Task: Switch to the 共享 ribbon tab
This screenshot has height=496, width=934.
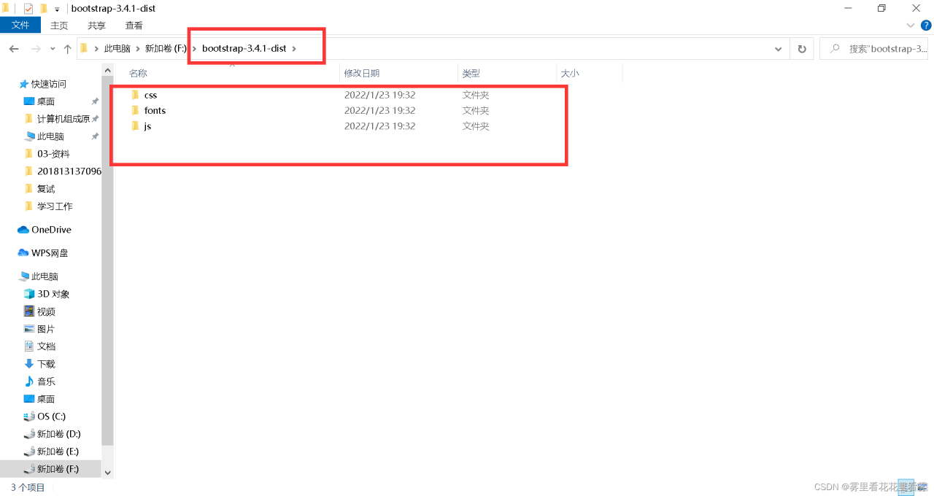Action: click(96, 26)
